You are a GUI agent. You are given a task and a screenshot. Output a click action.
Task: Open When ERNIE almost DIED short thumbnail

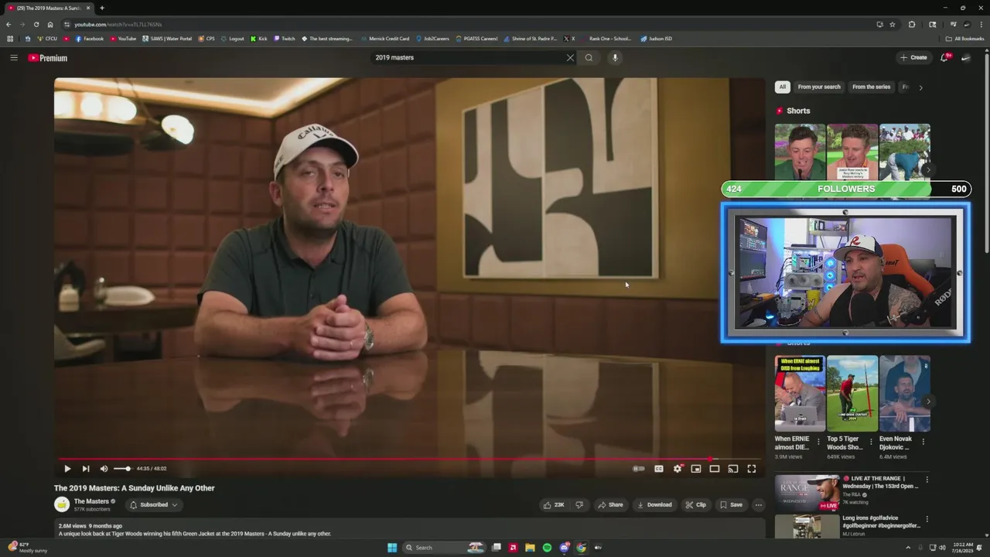point(800,393)
